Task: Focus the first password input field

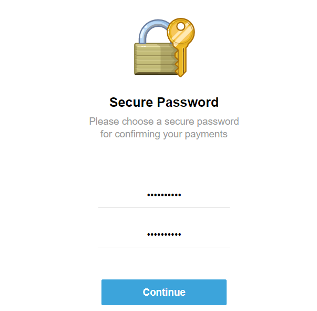Action: point(164,195)
